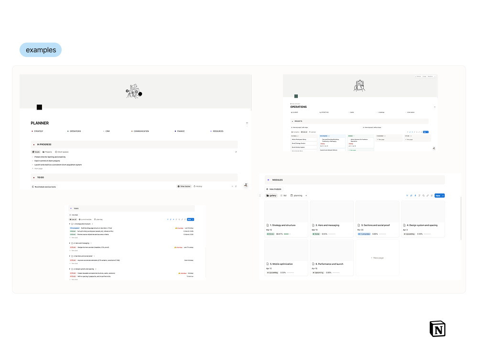478x359 pixels.
Task: Open the dropdown arrow on Tasks New button
Action: [193, 220]
